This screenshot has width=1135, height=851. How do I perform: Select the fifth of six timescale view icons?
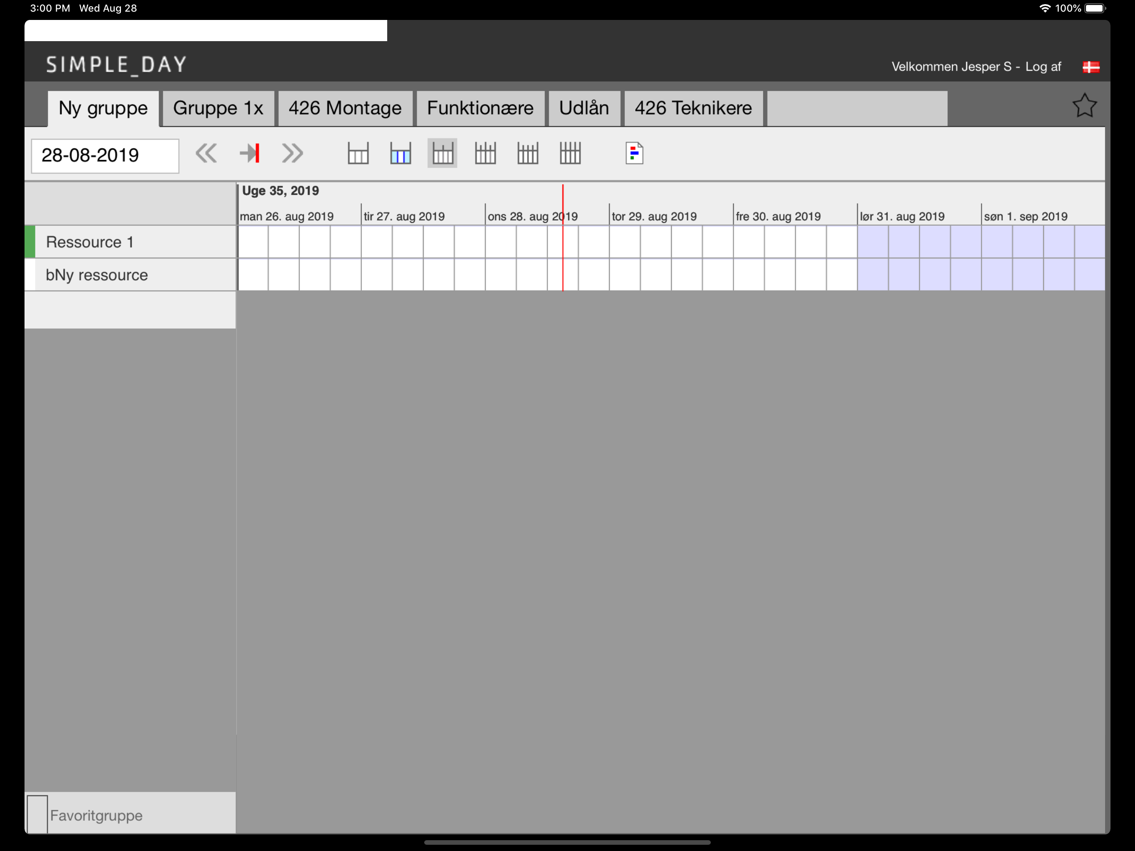pyautogui.click(x=528, y=153)
